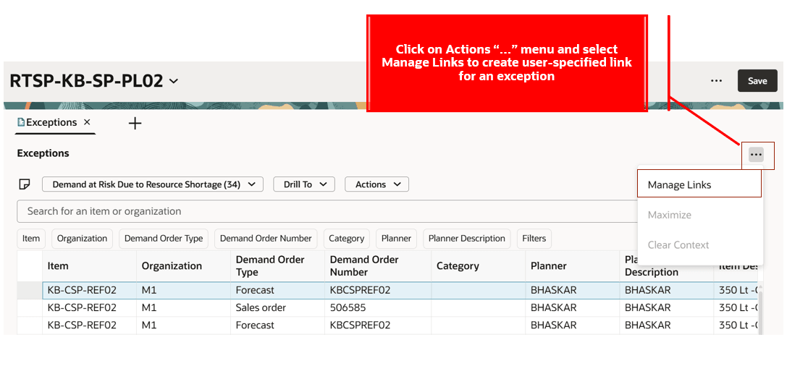Viewport: 787px width, 371px height.
Task: Select Manage Links from the menu
Action: click(x=699, y=185)
